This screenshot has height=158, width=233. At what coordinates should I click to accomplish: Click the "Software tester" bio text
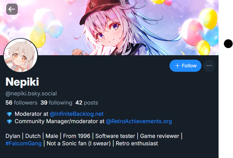click(x=115, y=136)
